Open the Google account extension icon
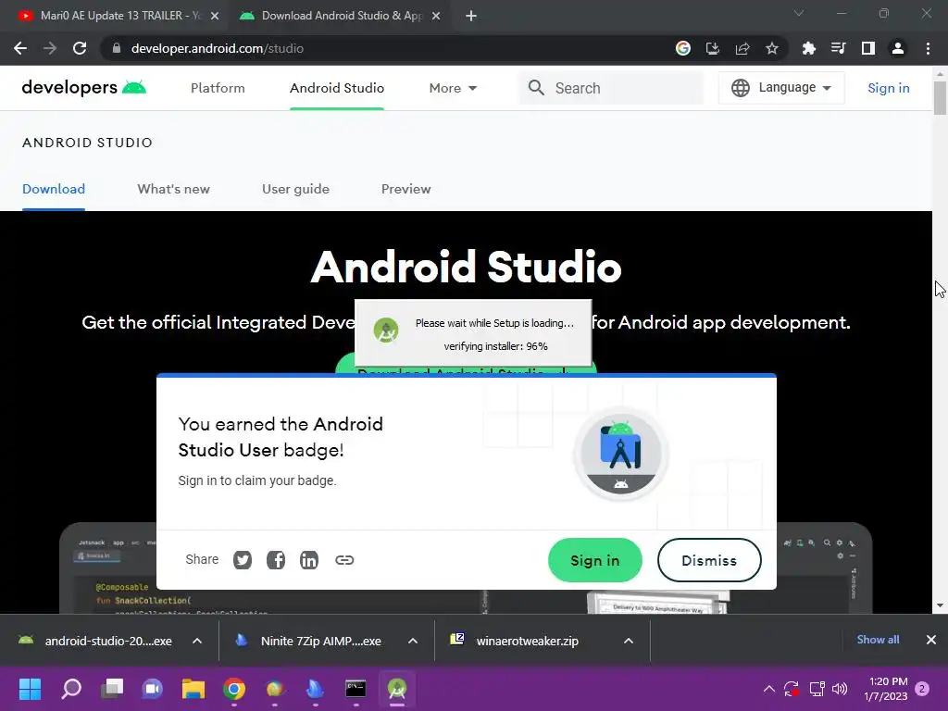Image resolution: width=948 pixels, height=711 pixels. (682, 48)
